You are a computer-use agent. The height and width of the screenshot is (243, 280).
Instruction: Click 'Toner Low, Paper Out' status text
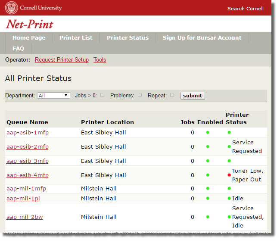248,175
